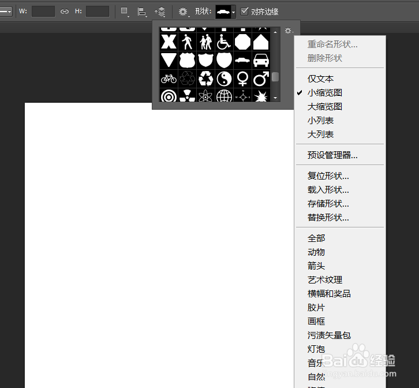
Task: Select the wheelchair accessibility shape
Action: (x=224, y=42)
